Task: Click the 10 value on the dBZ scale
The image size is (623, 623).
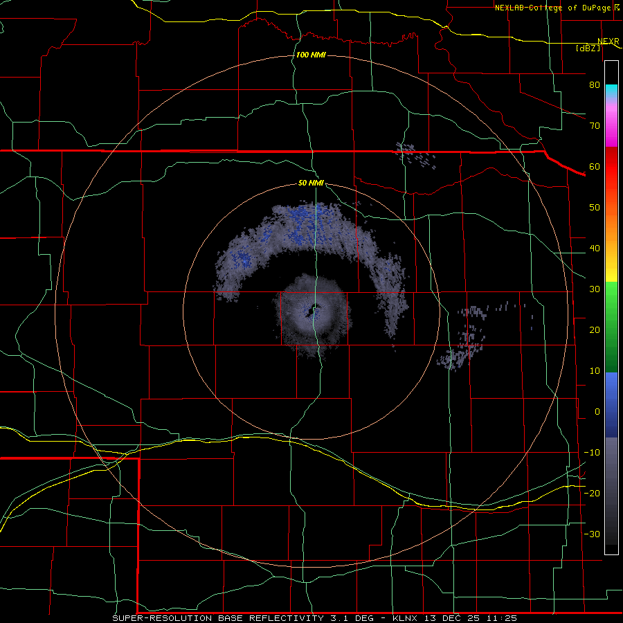Action: point(595,371)
